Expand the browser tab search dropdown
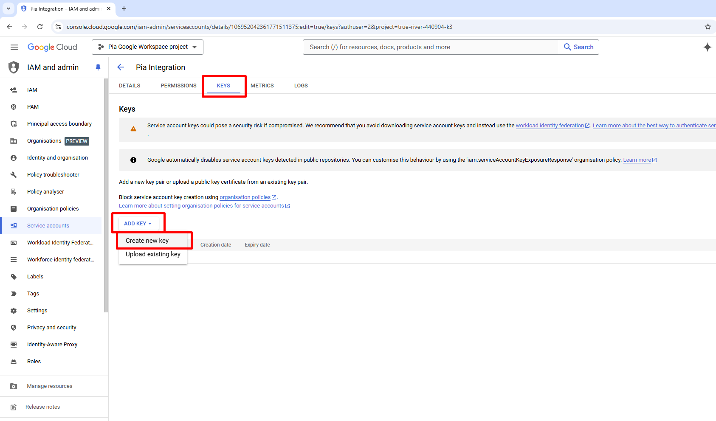The width and height of the screenshot is (716, 421). click(8, 8)
